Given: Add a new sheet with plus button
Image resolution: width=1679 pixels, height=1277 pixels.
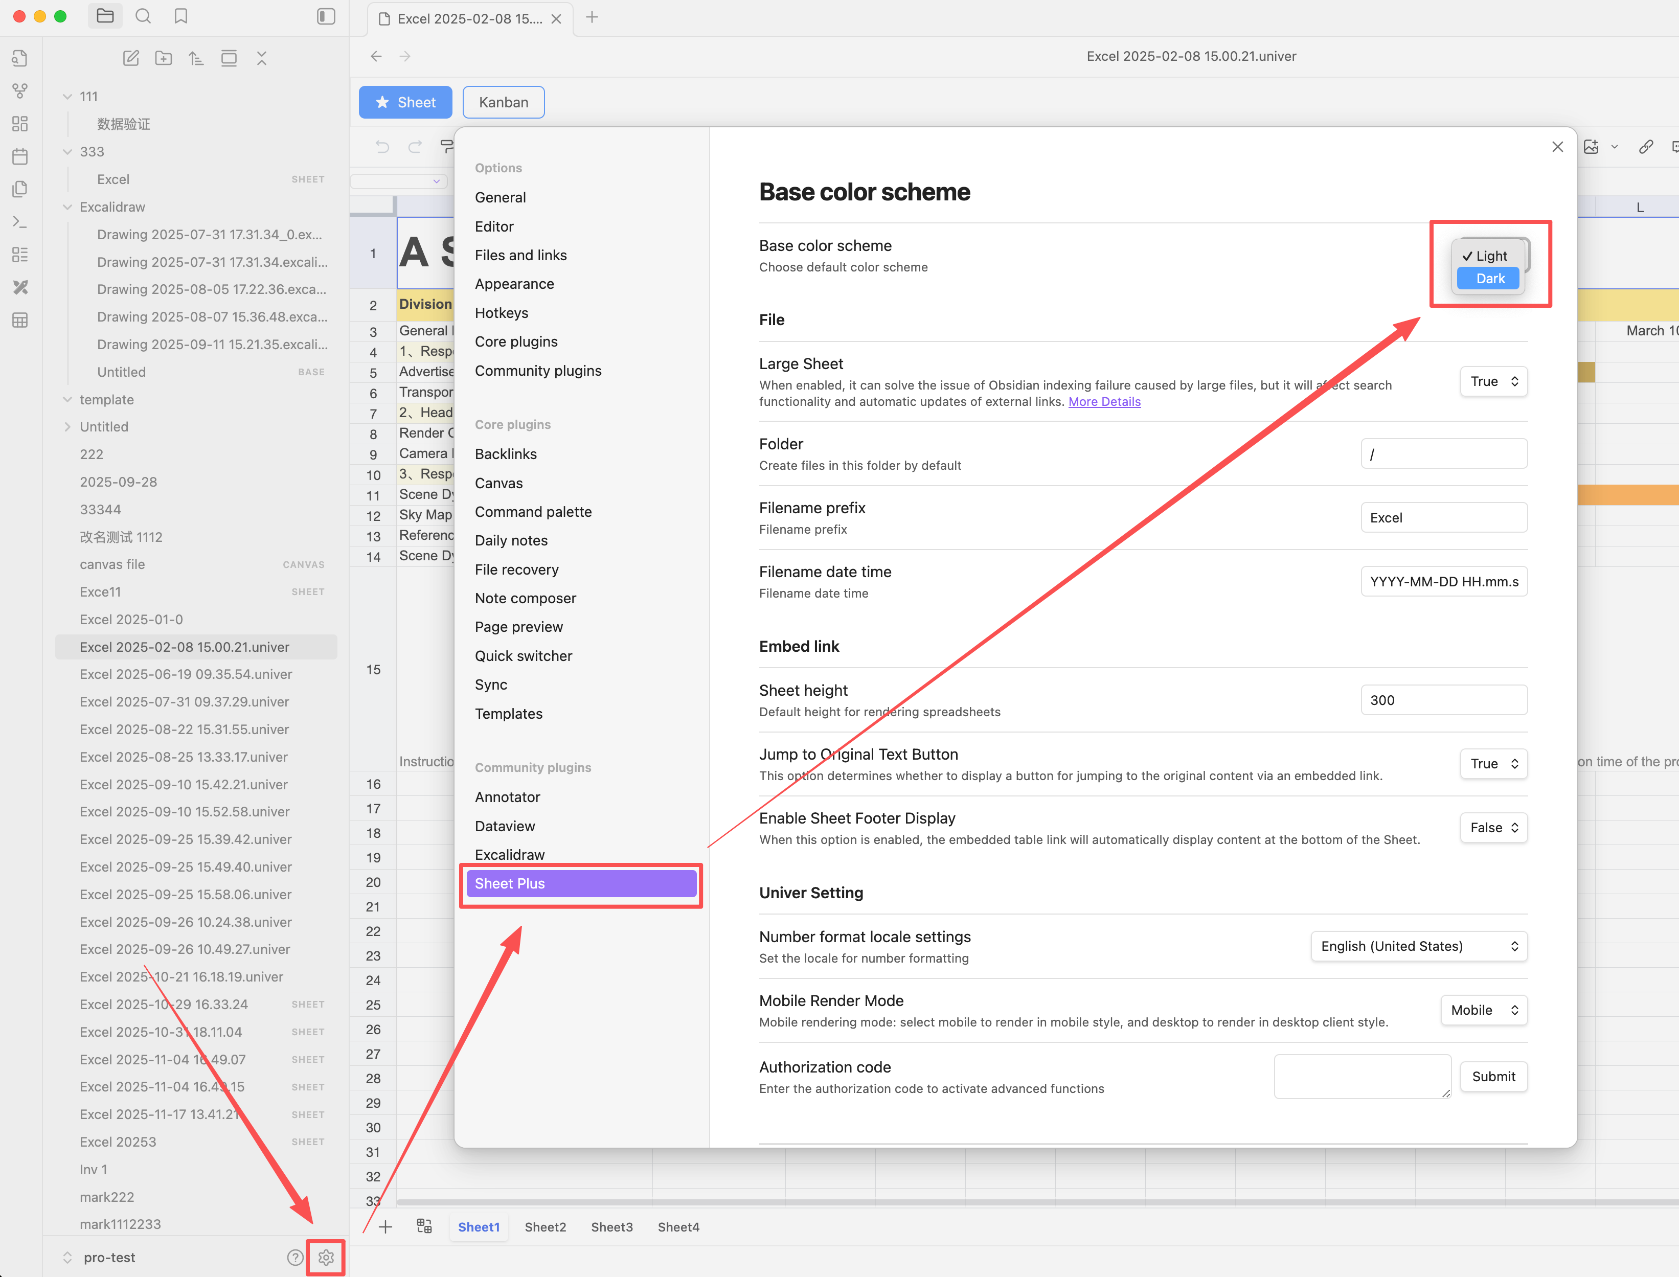Looking at the screenshot, I should [385, 1227].
